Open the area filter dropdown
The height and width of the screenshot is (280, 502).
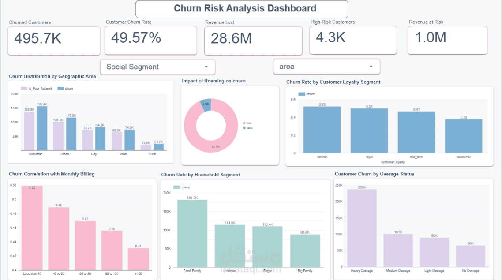326,67
